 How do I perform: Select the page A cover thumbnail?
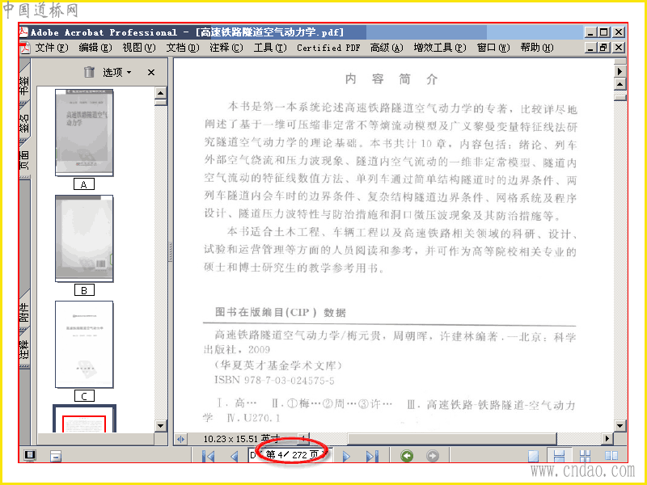(84, 133)
